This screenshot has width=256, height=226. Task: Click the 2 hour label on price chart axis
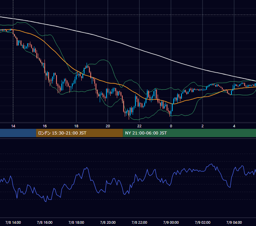tap(203, 126)
